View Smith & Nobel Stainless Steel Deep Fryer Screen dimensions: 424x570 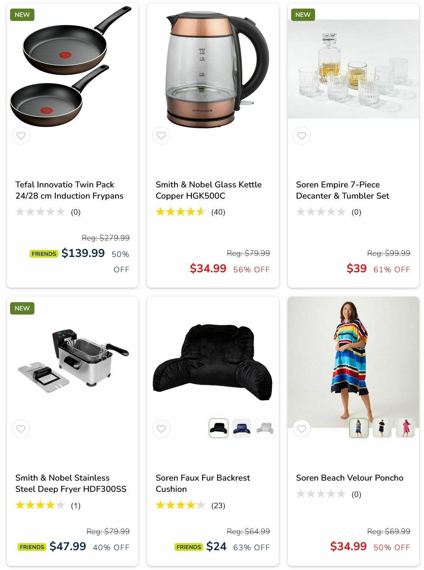71,483
